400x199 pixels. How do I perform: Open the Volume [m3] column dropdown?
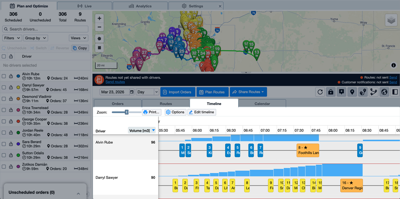tap(153, 131)
